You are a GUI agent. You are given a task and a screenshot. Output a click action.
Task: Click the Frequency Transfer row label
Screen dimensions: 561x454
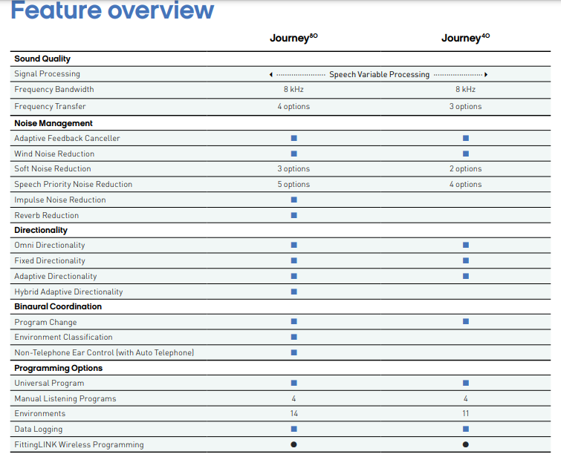[50, 107]
